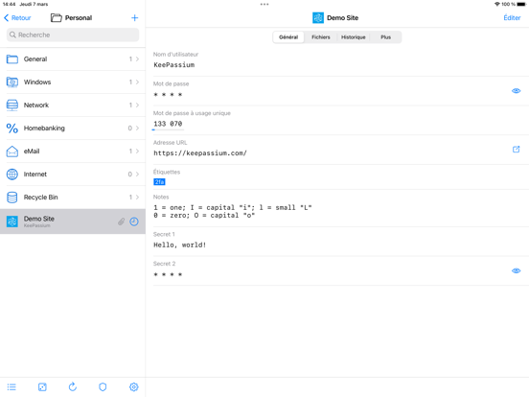This screenshot has height=397, width=529.
Task: Open the Homebanking percent icon
Action: point(12,128)
